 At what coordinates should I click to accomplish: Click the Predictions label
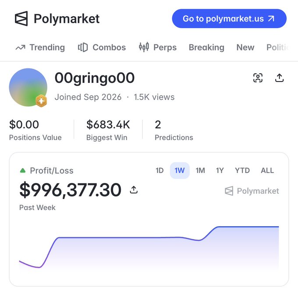tap(174, 138)
